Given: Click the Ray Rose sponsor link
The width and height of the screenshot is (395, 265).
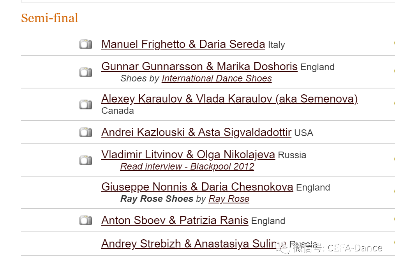Looking at the screenshot, I should click(229, 199).
